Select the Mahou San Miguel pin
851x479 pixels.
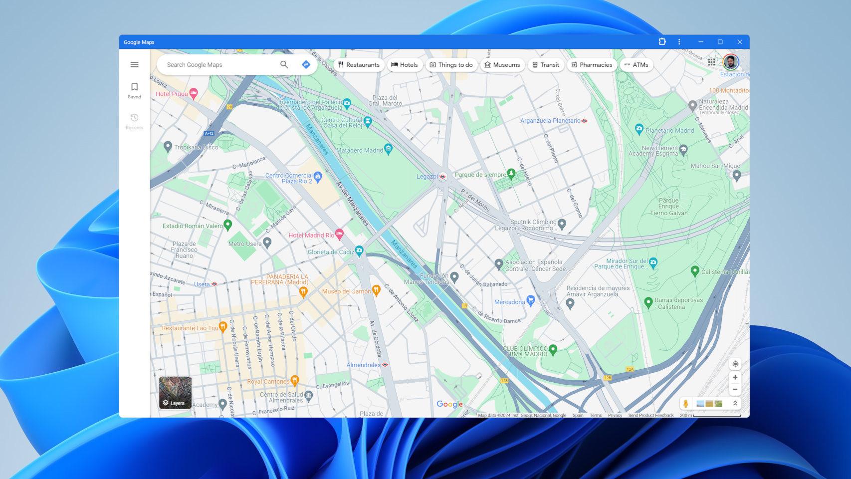pos(736,175)
